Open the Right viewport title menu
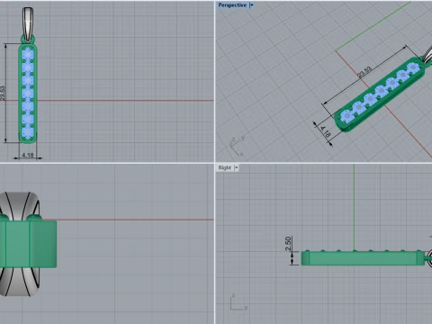 (x=225, y=167)
